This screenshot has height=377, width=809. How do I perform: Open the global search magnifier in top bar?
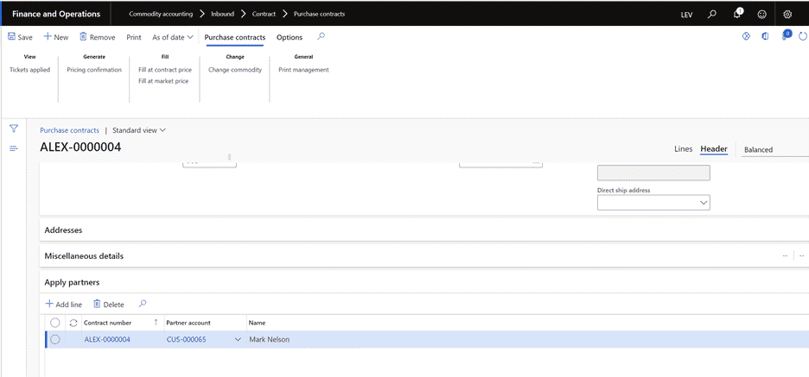(712, 14)
